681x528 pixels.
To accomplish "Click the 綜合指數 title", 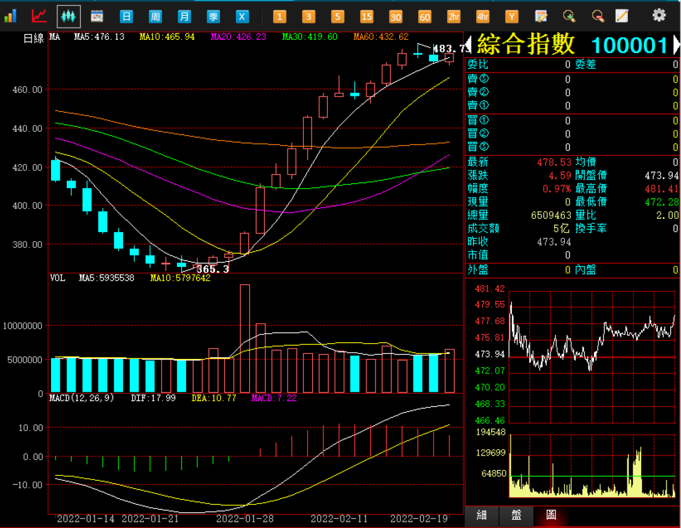I will pyautogui.click(x=526, y=44).
